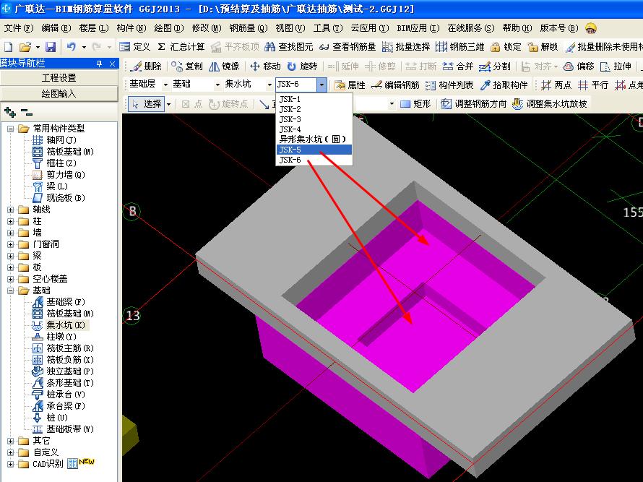Open 文件(F) menu
Viewport: 643px width, 482px height.
tap(19, 28)
